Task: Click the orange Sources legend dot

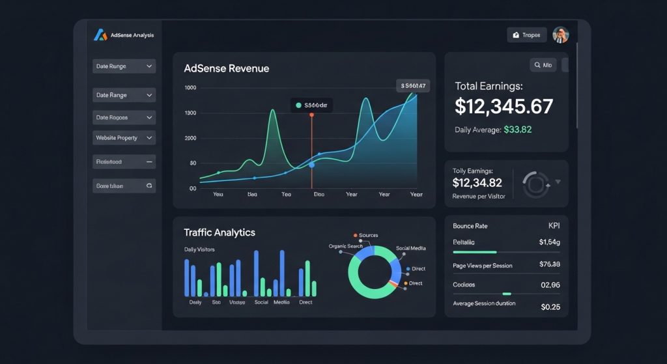Action: [355, 235]
